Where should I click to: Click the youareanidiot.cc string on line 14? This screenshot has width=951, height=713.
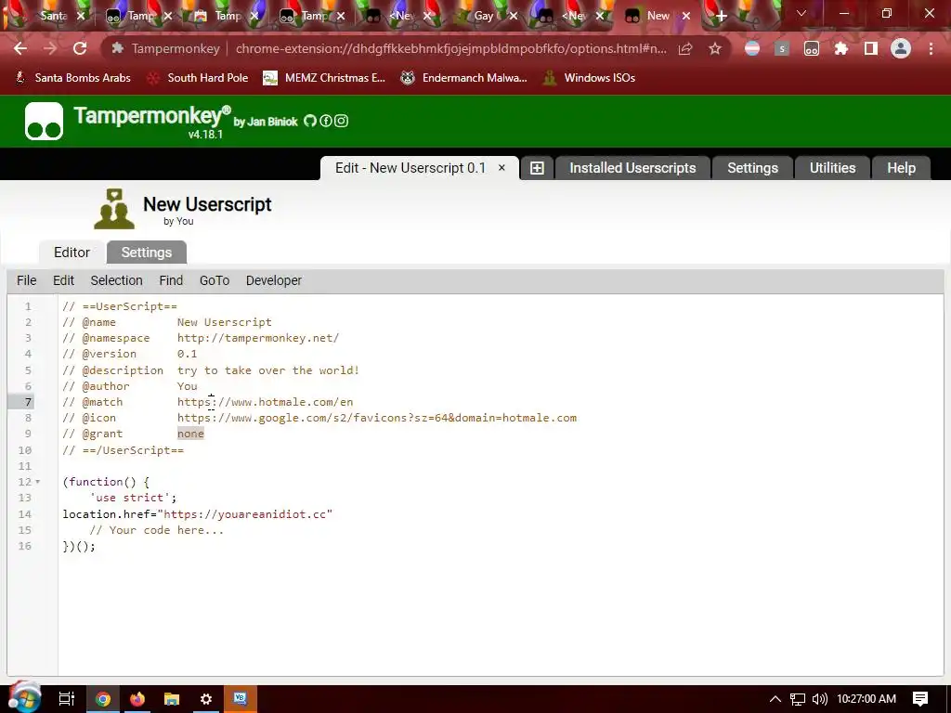coord(245,514)
